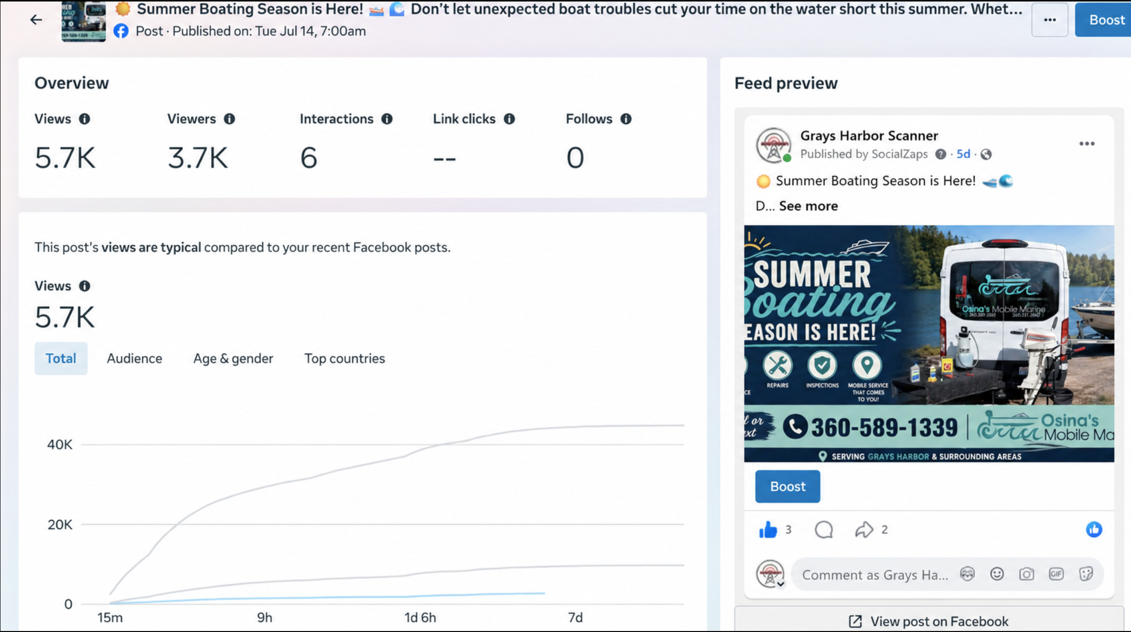Click the 15m label on the time axis
The height and width of the screenshot is (632, 1131).
pyautogui.click(x=110, y=618)
